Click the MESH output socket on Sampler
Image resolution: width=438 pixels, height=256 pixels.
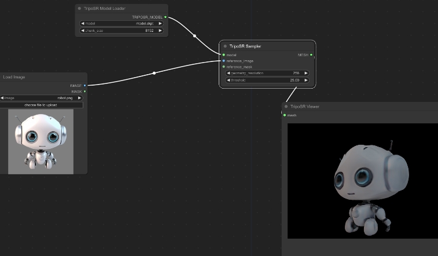point(311,55)
